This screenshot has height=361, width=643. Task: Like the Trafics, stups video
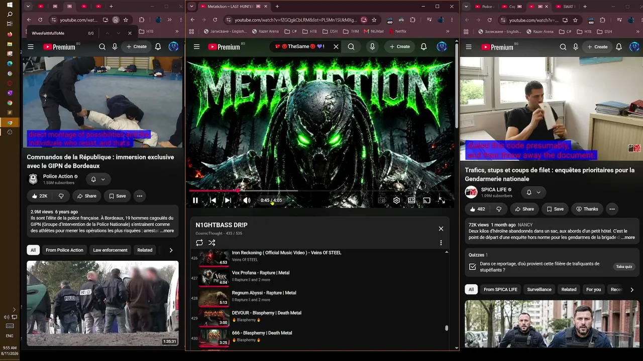pos(477,209)
